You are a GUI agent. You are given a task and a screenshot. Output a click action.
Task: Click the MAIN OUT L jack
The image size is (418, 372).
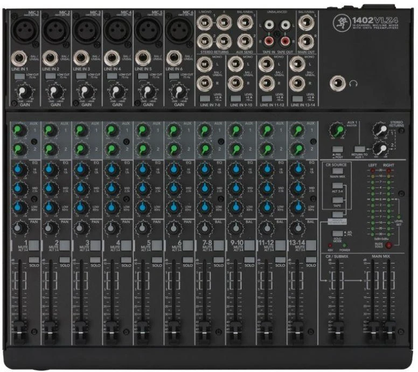click(306, 23)
